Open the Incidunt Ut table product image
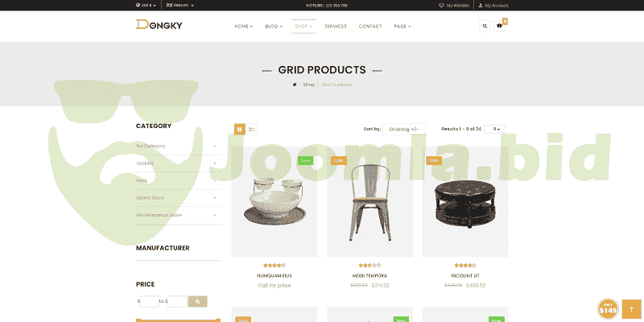Viewport: 644px width, 322px height. tap(465, 202)
